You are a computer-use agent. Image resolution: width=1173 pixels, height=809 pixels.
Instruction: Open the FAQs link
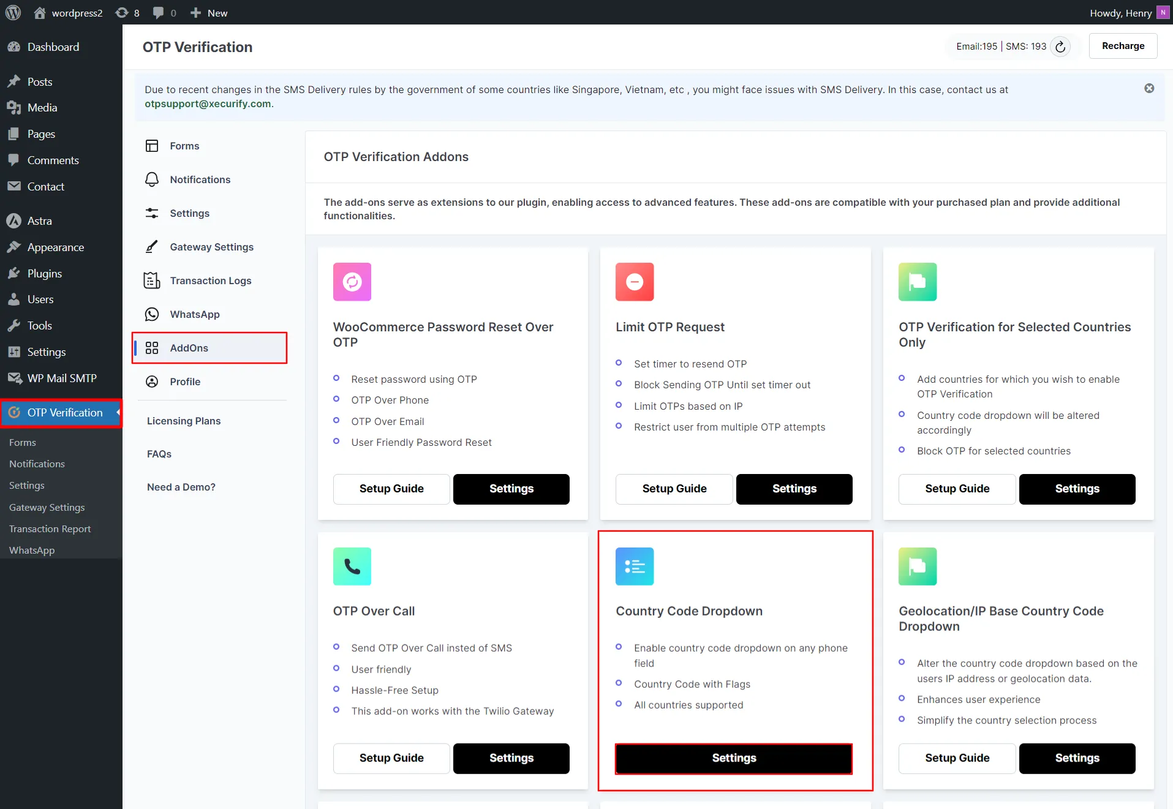pos(159,454)
